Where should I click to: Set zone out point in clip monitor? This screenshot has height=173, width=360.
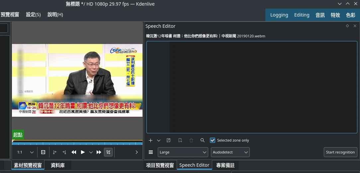(x=64, y=152)
